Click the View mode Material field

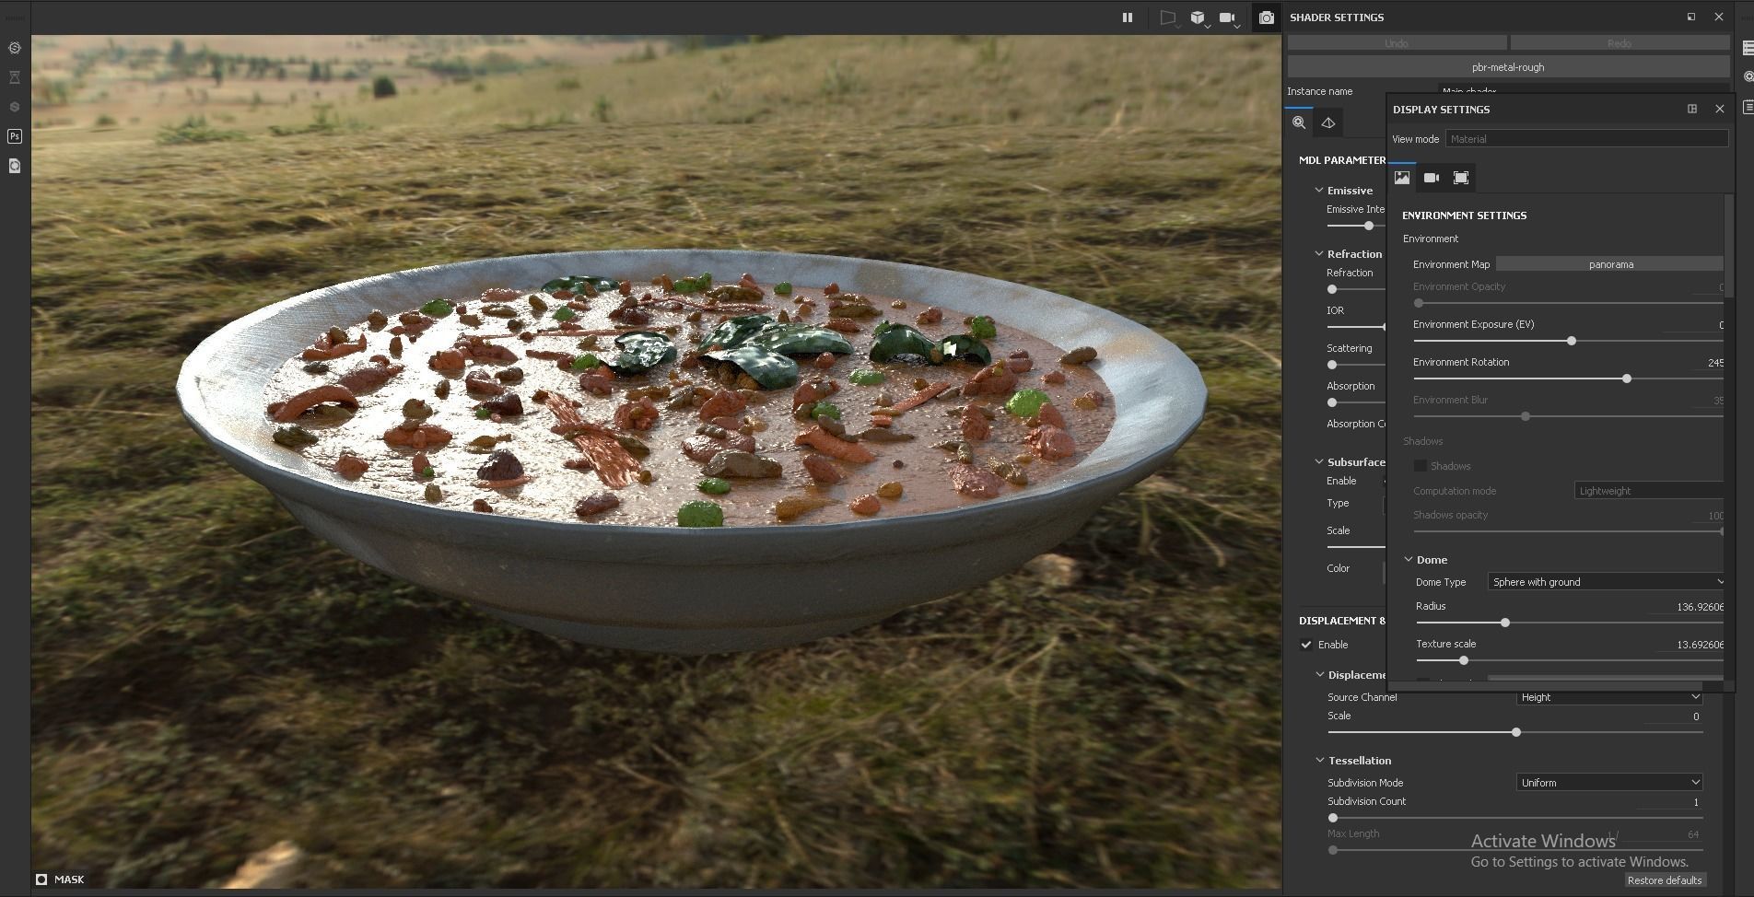click(1586, 139)
